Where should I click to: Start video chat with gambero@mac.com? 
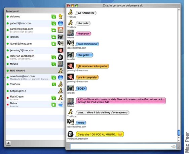53,30
